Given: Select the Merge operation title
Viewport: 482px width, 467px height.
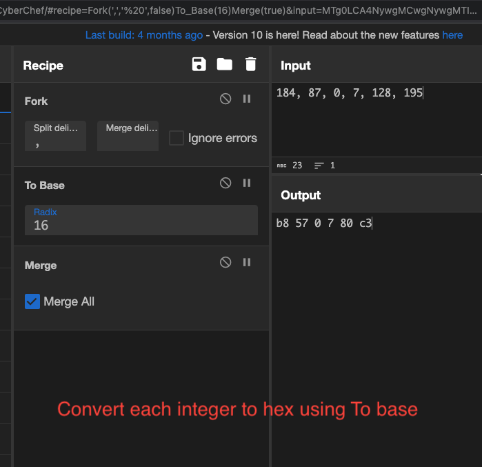Looking at the screenshot, I should click(x=41, y=266).
